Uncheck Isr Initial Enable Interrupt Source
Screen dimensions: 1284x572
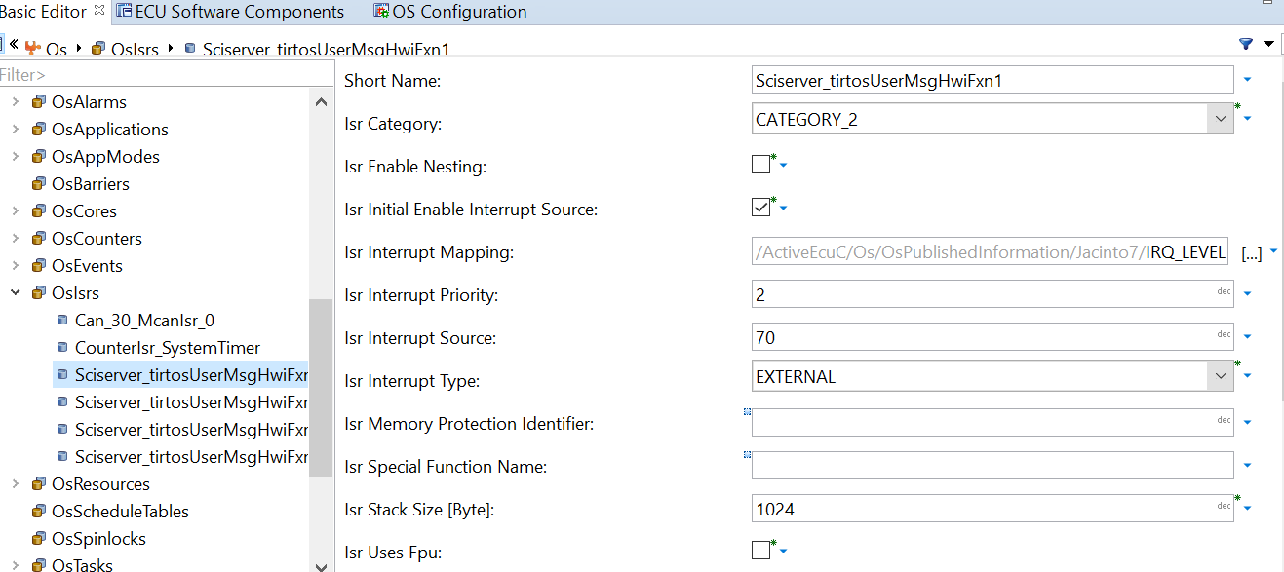tap(760, 208)
